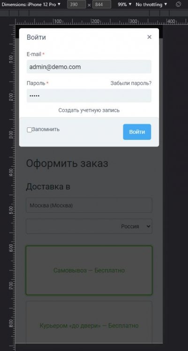Screen dimensions: 188x351
Task: Select Курьером «до двери» delivery option
Action: click(89, 322)
